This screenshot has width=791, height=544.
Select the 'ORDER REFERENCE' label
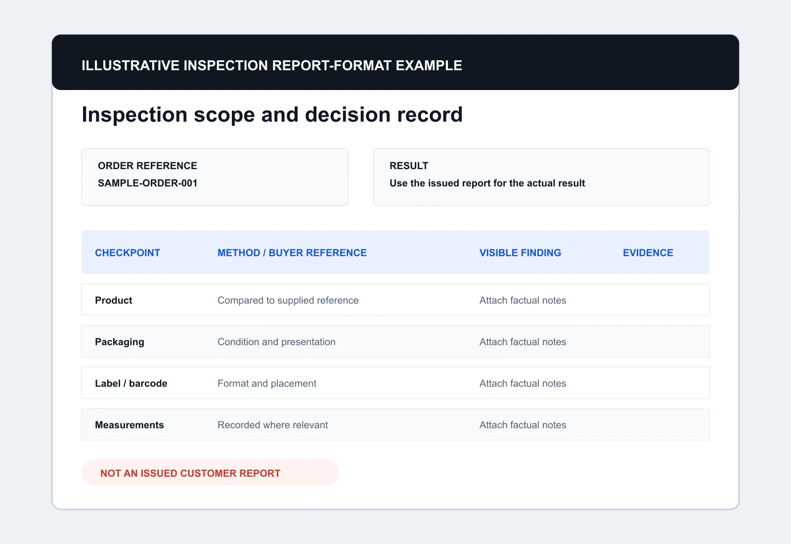coord(147,166)
